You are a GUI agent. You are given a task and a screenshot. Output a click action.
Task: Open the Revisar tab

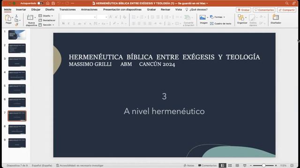(x=165, y=9)
